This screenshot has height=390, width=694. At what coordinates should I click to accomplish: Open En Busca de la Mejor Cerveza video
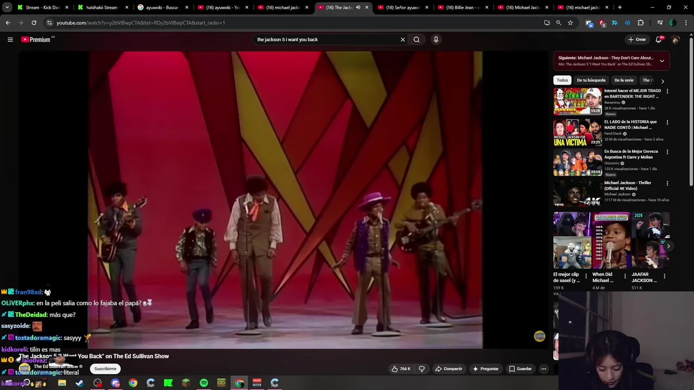pyautogui.click(x=577, y=162)
